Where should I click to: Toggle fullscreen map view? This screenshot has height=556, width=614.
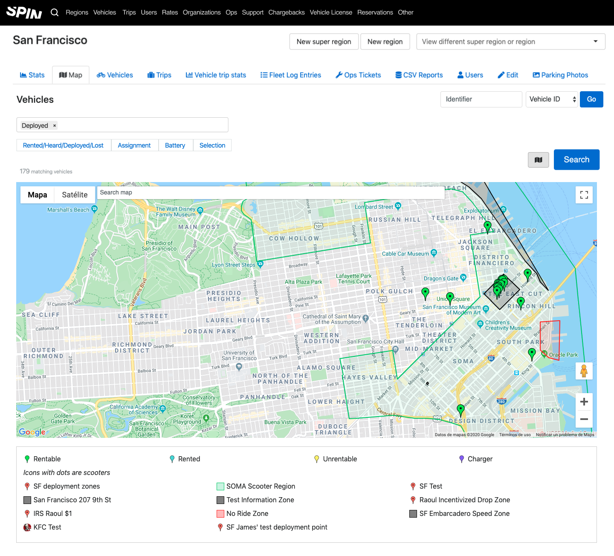click(584, 195)
